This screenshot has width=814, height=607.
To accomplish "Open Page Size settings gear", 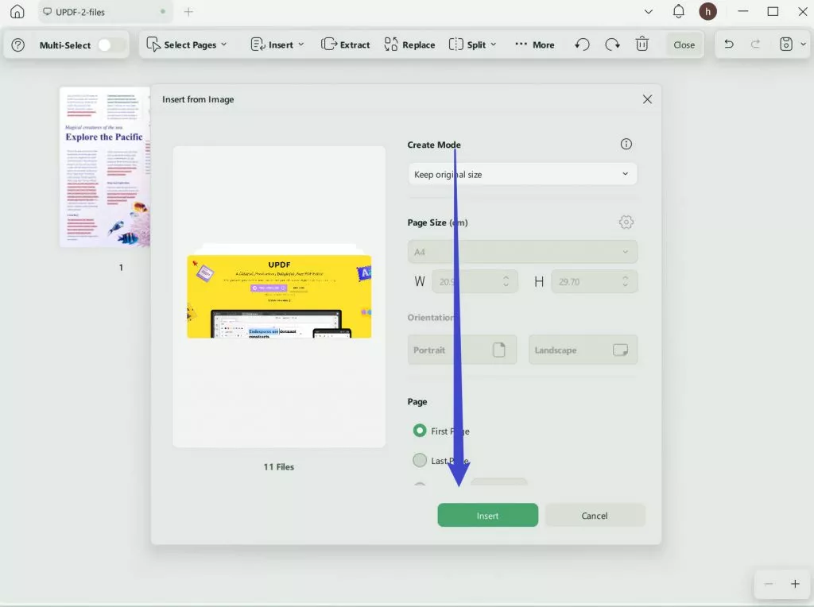I will [626, 222].
